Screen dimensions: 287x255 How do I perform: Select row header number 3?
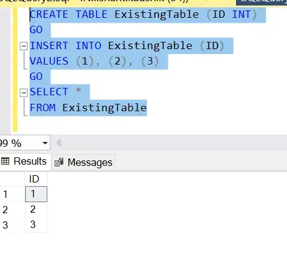point(12,225)
